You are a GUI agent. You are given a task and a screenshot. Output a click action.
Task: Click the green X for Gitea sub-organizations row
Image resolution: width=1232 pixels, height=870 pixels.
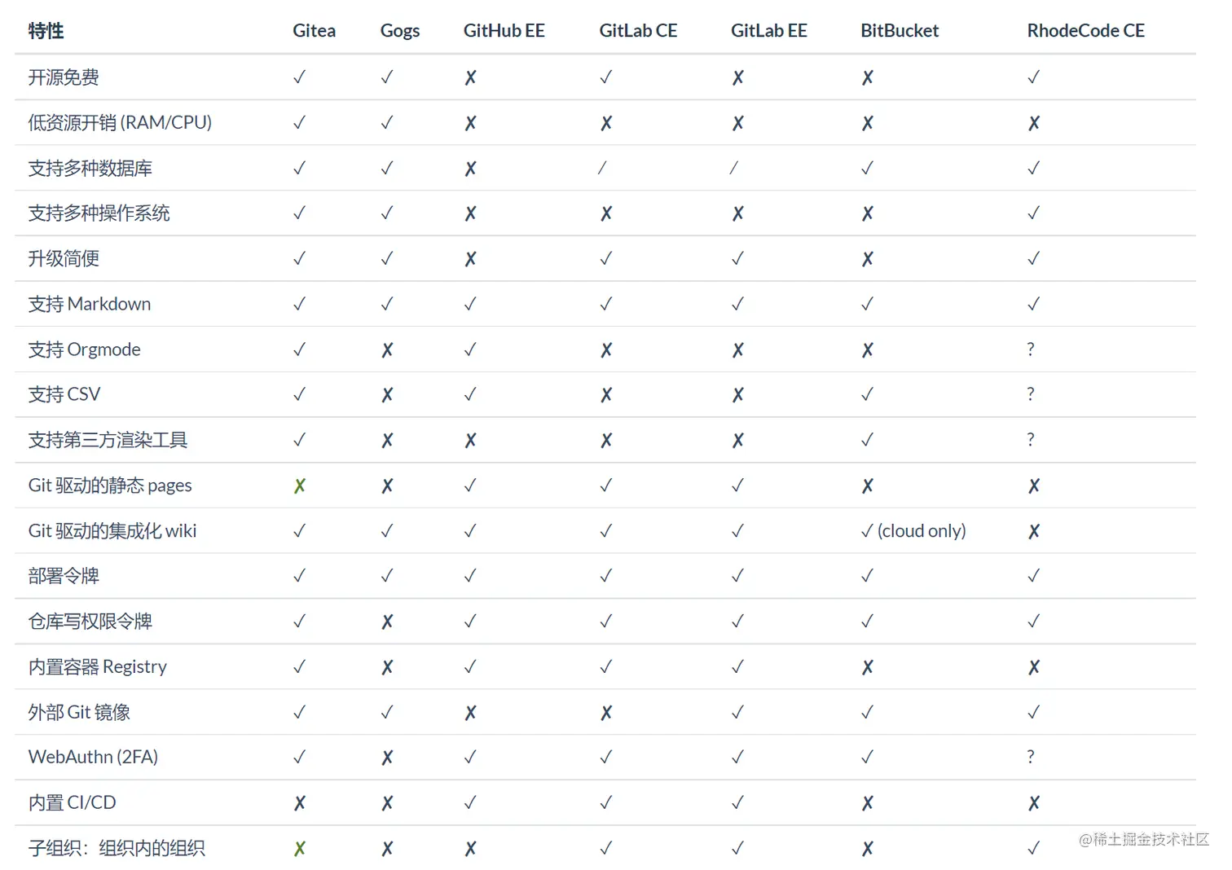300,849
